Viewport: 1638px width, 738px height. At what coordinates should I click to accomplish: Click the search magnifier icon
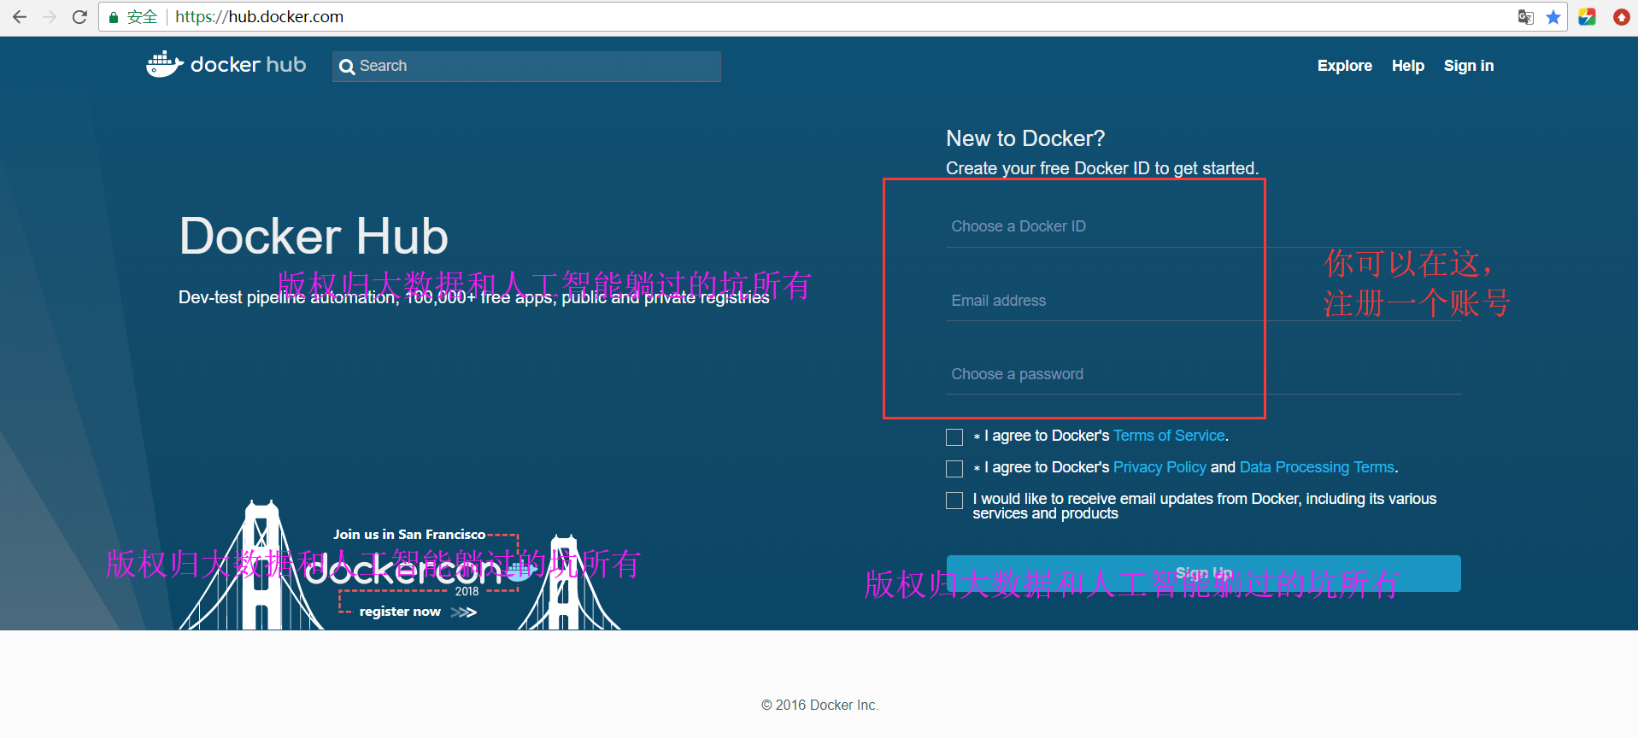(346, 67)
